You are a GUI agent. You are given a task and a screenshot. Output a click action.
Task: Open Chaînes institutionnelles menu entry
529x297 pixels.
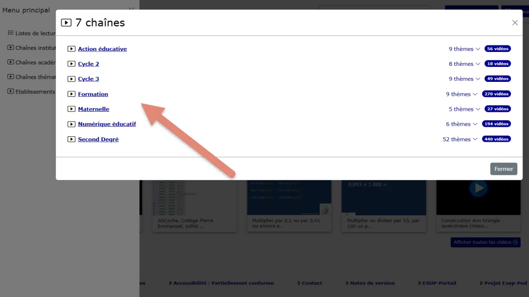click(31, 48)
